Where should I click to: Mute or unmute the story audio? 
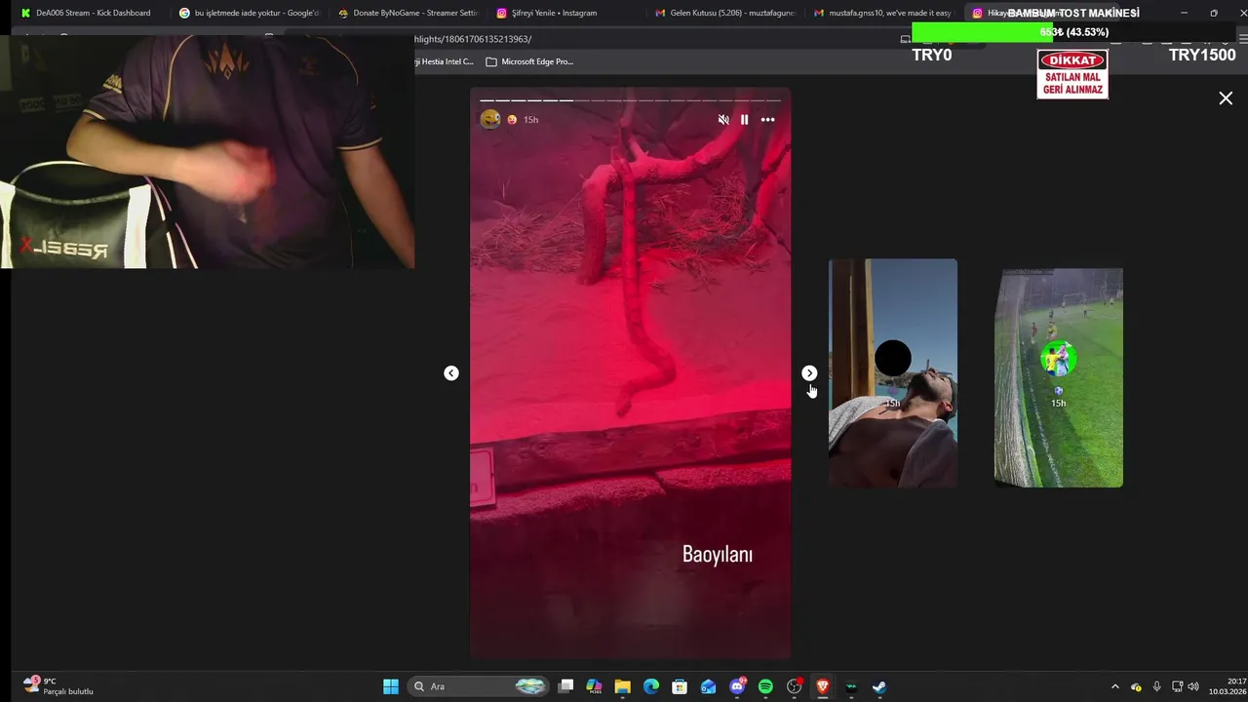tap(723, 120)
